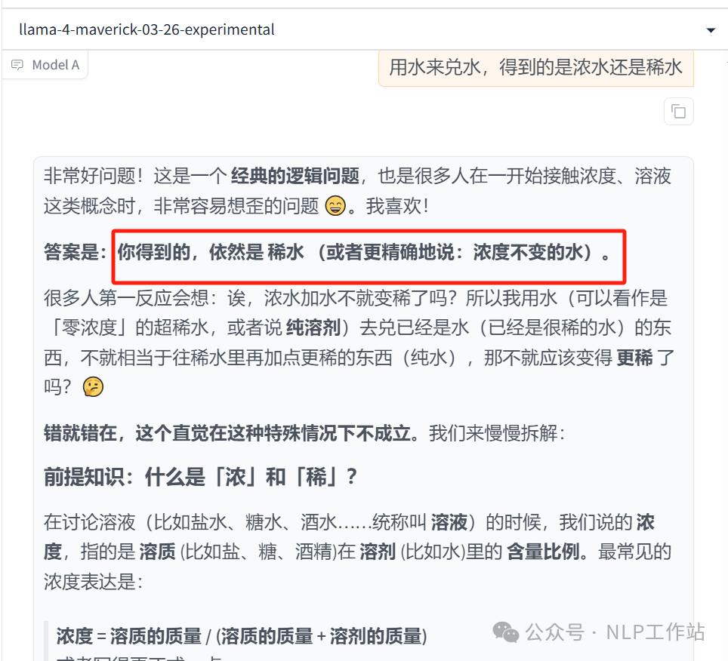Click the llama-4-maverick-03-26-experimental model name field
This screenshot has width=728, height=661.
[x=364, y=29]
